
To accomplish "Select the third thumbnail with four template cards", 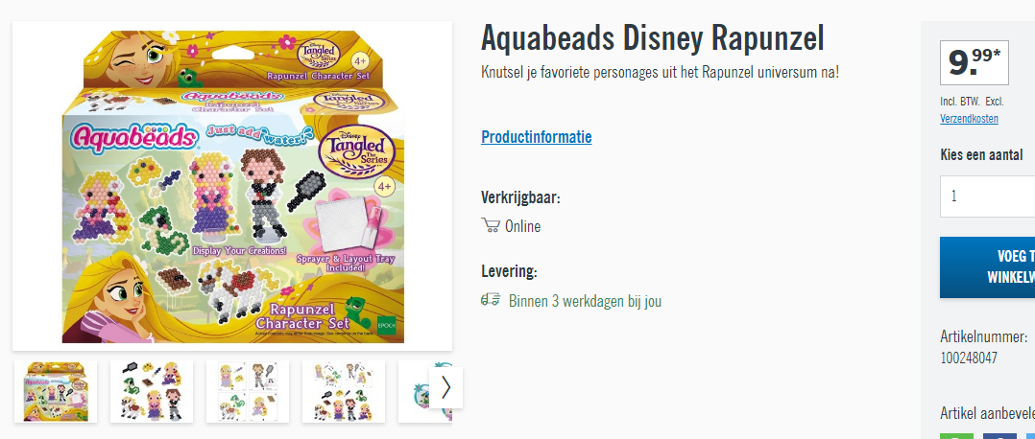I will [x=248, y=391].
